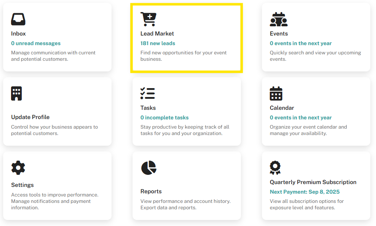Open the Inbox tray icon

[x=18, y=19]
